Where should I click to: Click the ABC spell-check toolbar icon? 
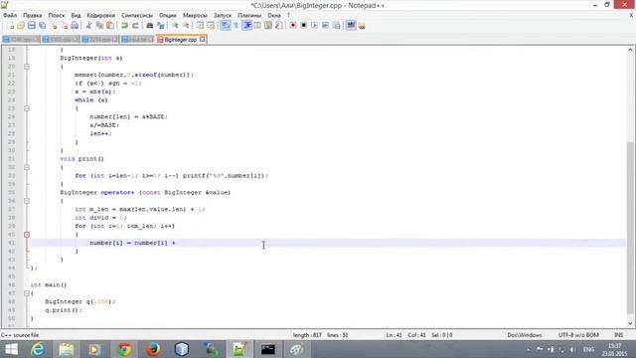(351, 26)
